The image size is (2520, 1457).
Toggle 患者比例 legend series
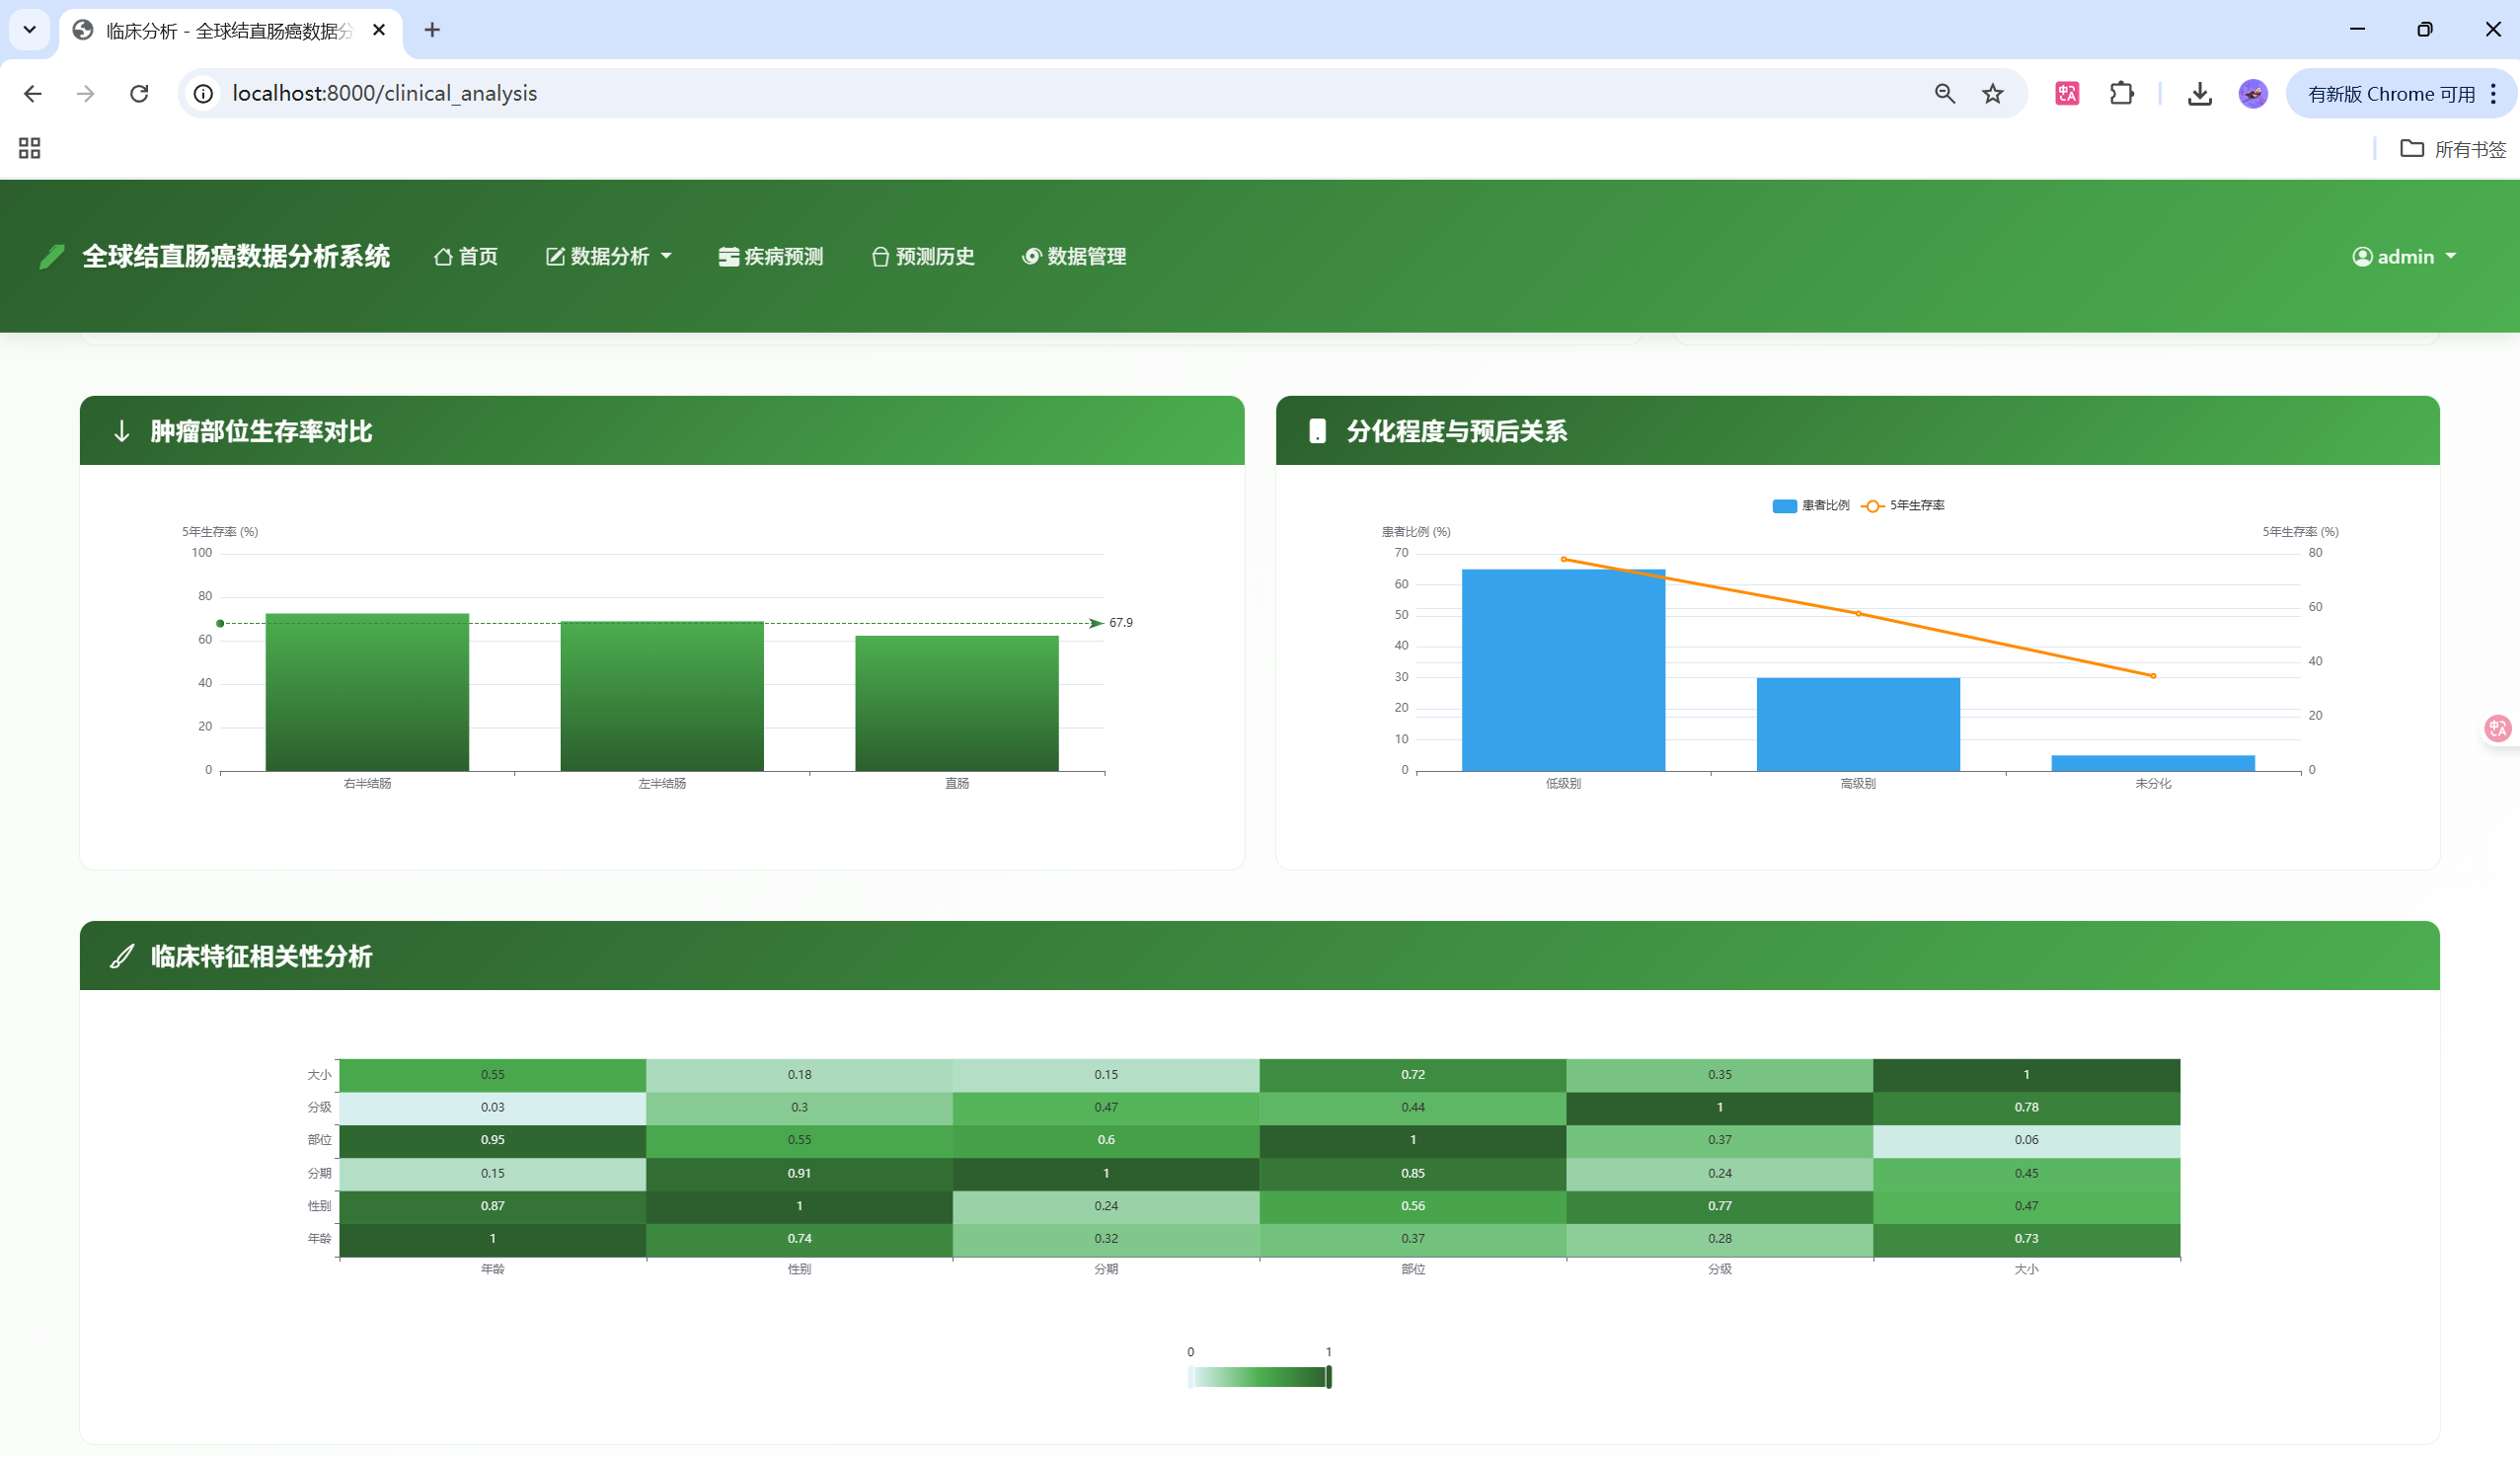[x=1810, y=506]
